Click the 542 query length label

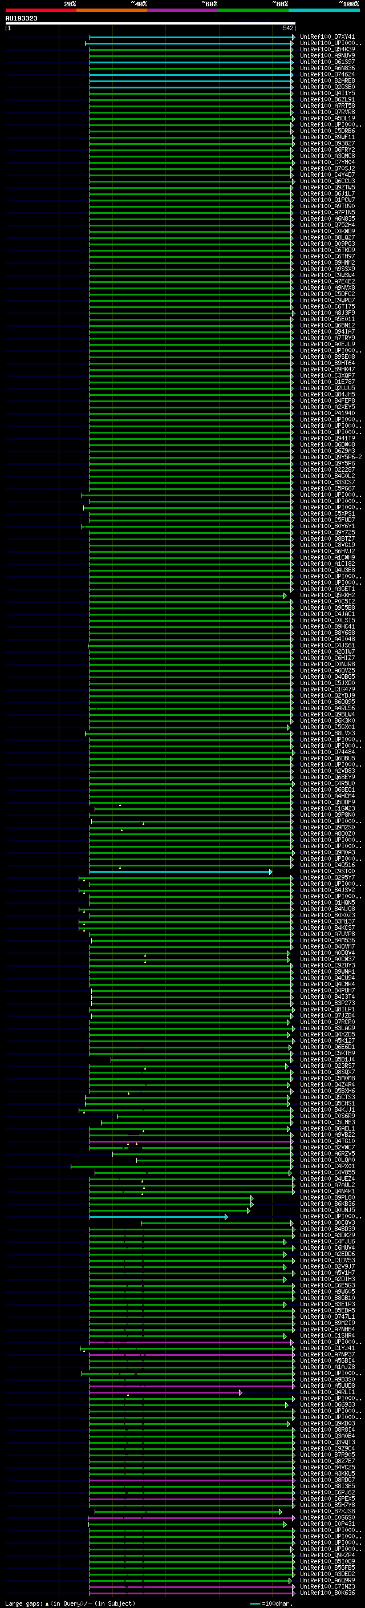click(288, 28)
